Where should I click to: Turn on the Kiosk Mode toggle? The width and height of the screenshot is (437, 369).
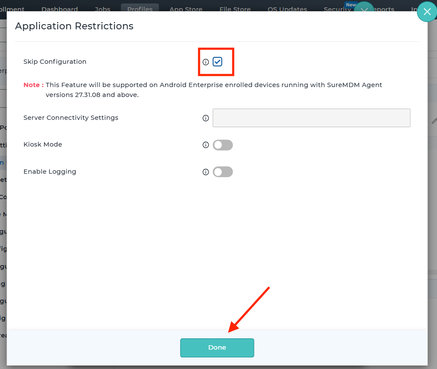click(223, 145)
